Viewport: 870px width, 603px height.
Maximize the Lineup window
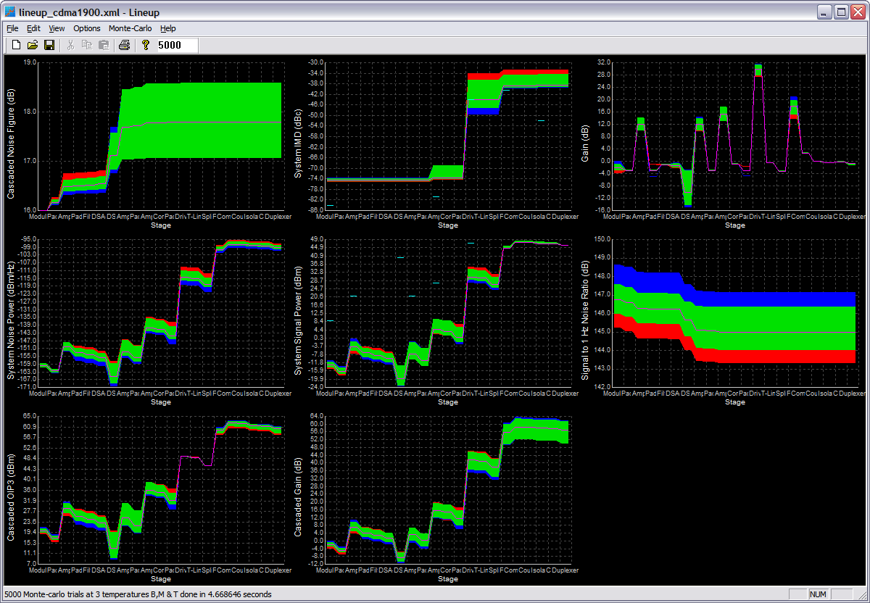[x=841, y=12]
